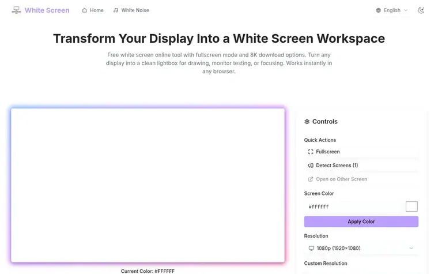This screenshot has width=438, height=274.
Task: Select Open on Other Screen
Action: [x=361, y=179]
